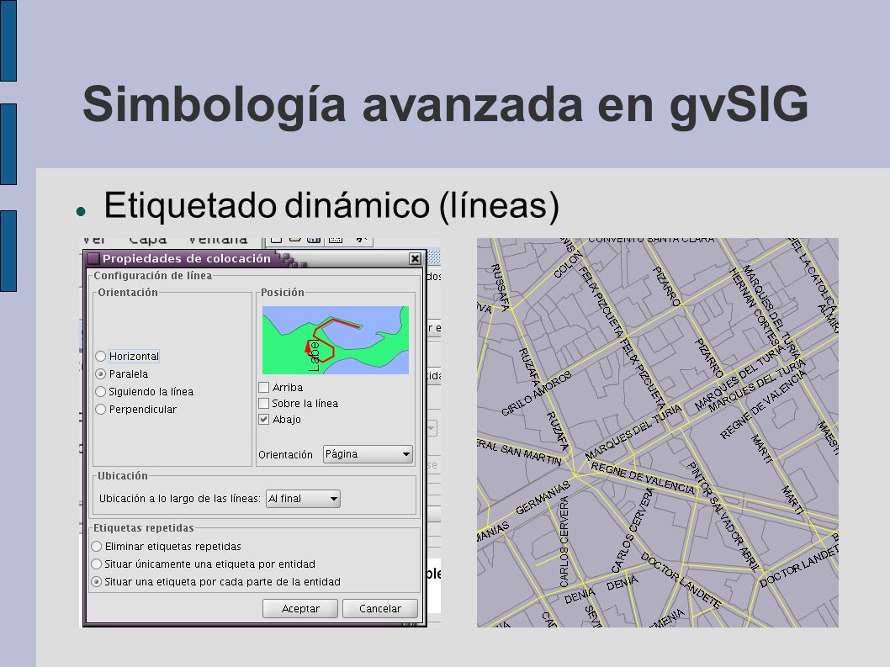Image resolution: width=890 pixels, height=667 pixels.
Task: Tick the Sobre la línea checkbox
Action: point(263,403)
